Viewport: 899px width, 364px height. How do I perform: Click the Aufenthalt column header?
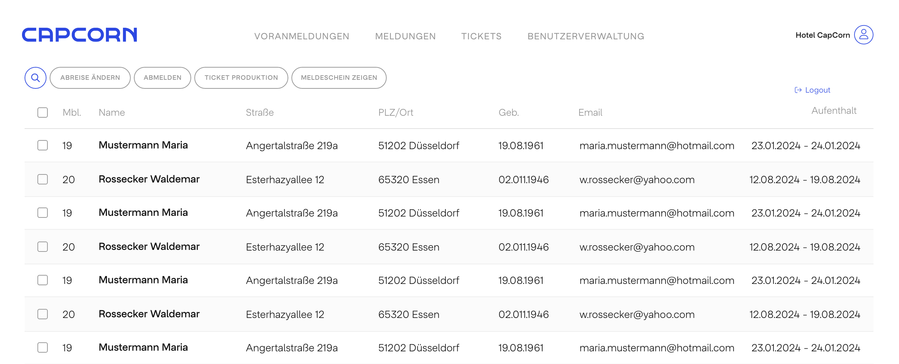pyautogui.click(x=833, y=111)
